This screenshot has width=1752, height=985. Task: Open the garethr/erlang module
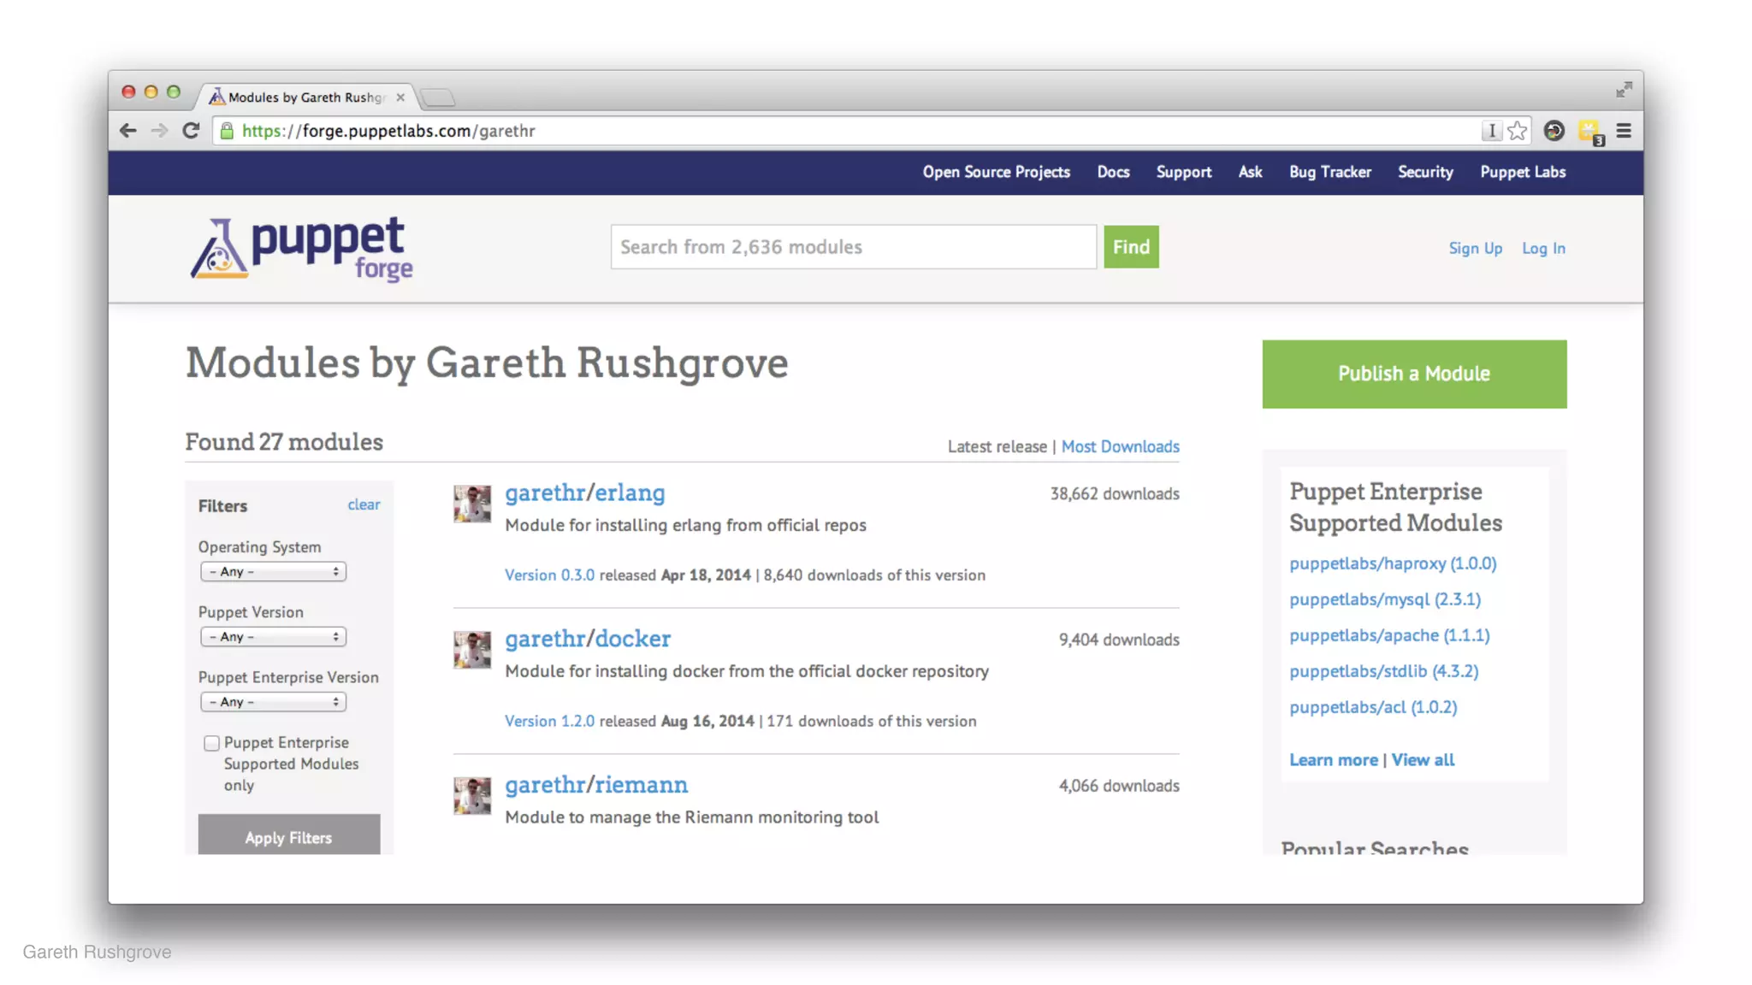tap(585, 493)
